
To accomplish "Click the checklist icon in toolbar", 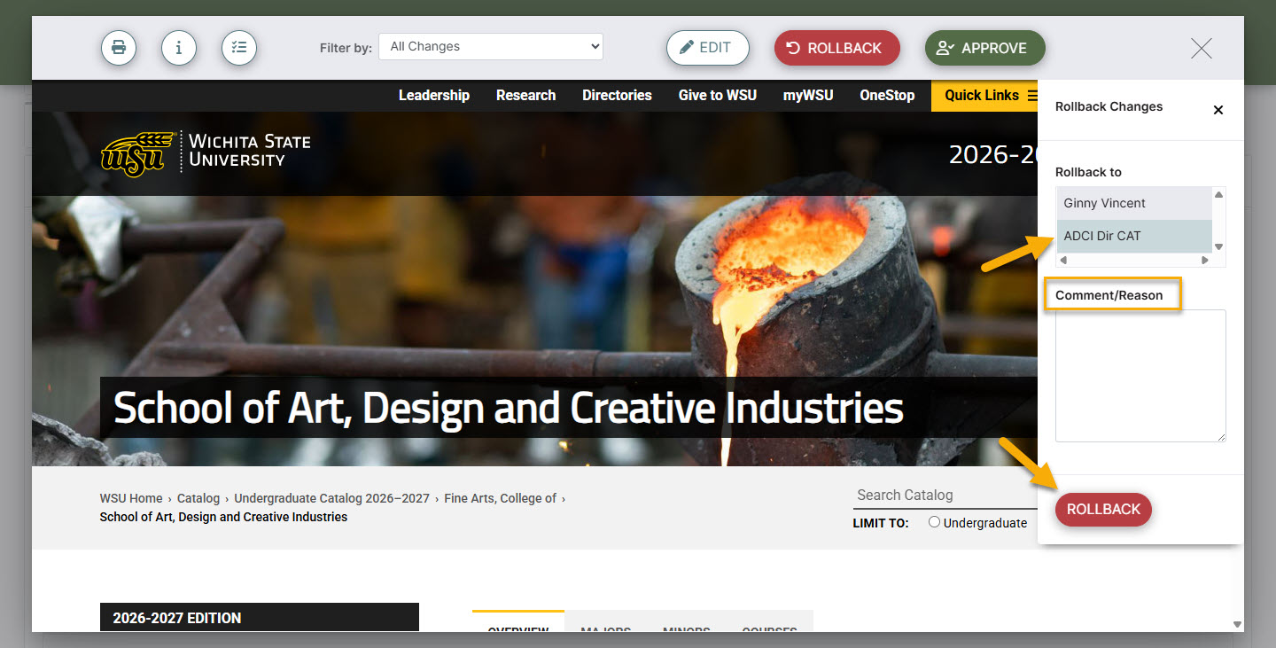I will click(x=239, y=48).
